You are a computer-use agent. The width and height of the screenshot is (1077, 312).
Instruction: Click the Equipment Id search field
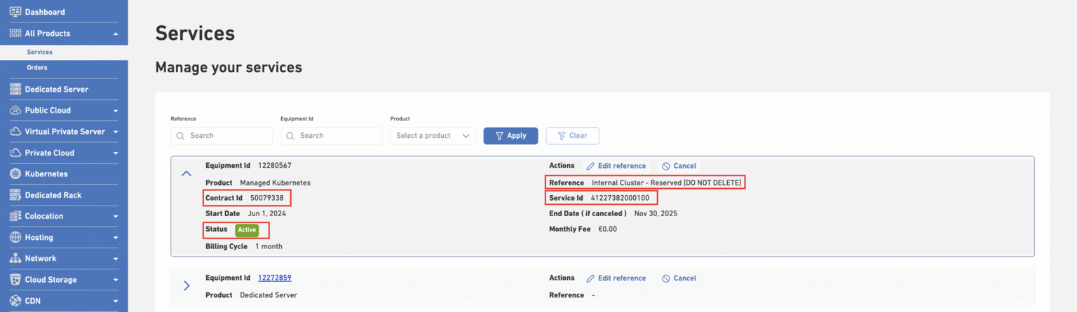(x=332, y=136)
